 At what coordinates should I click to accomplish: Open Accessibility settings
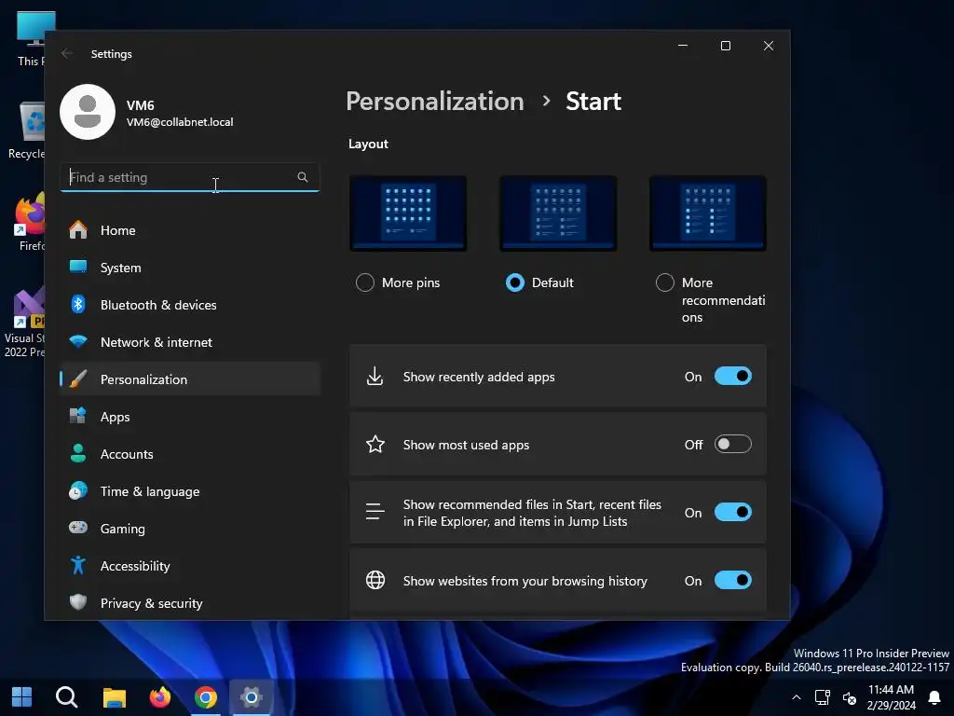(x=190, y=566)
